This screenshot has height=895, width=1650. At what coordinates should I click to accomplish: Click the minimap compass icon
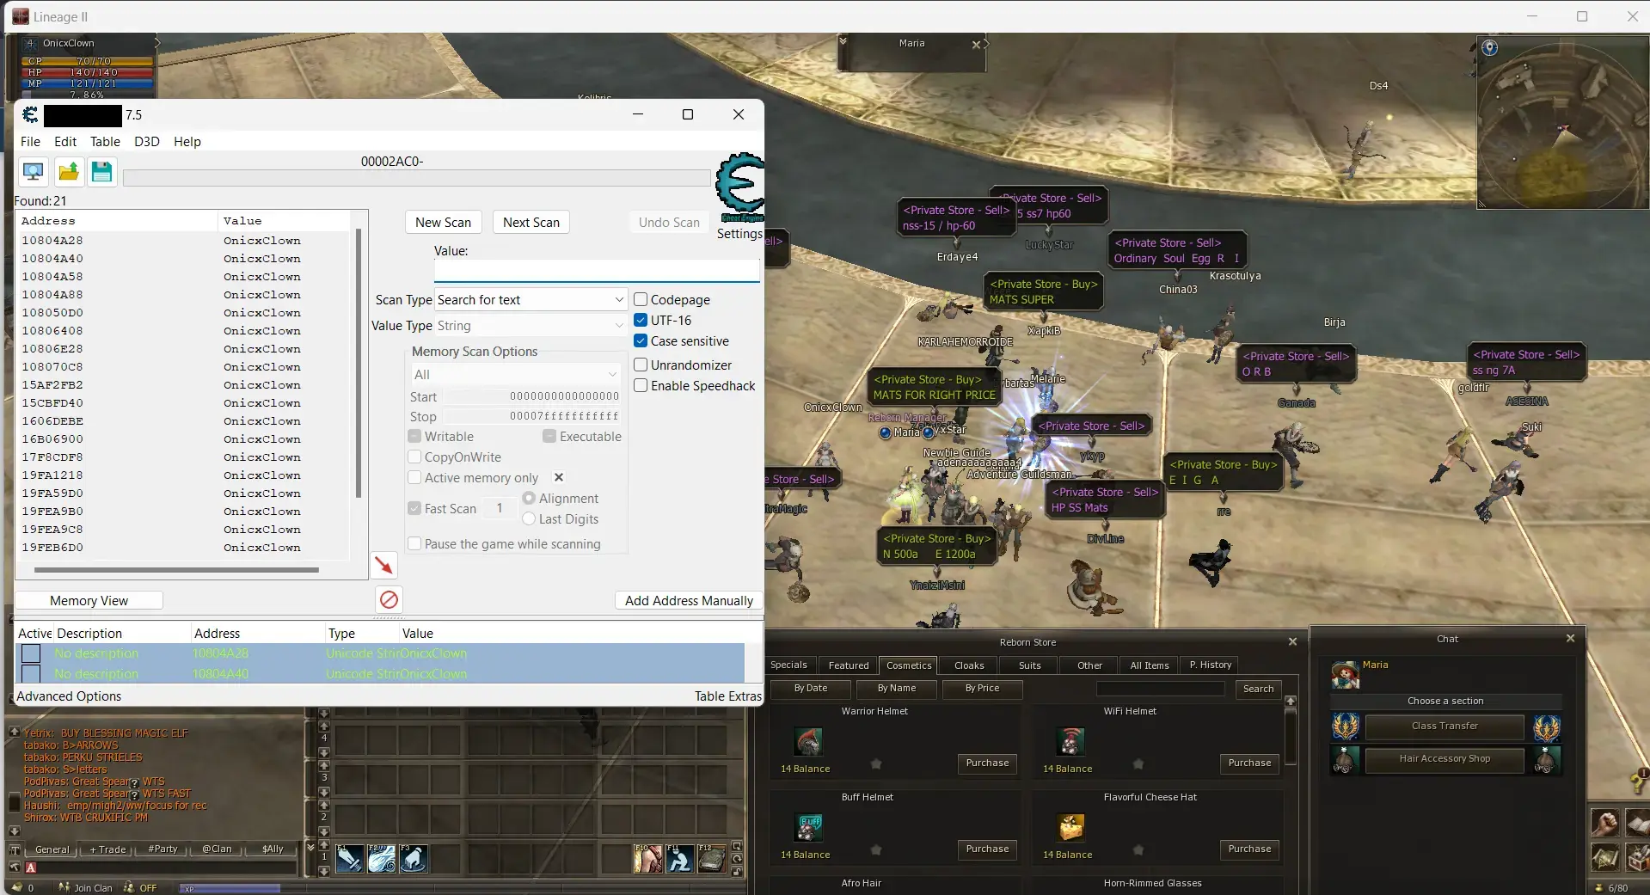[x=1490, y=48]
